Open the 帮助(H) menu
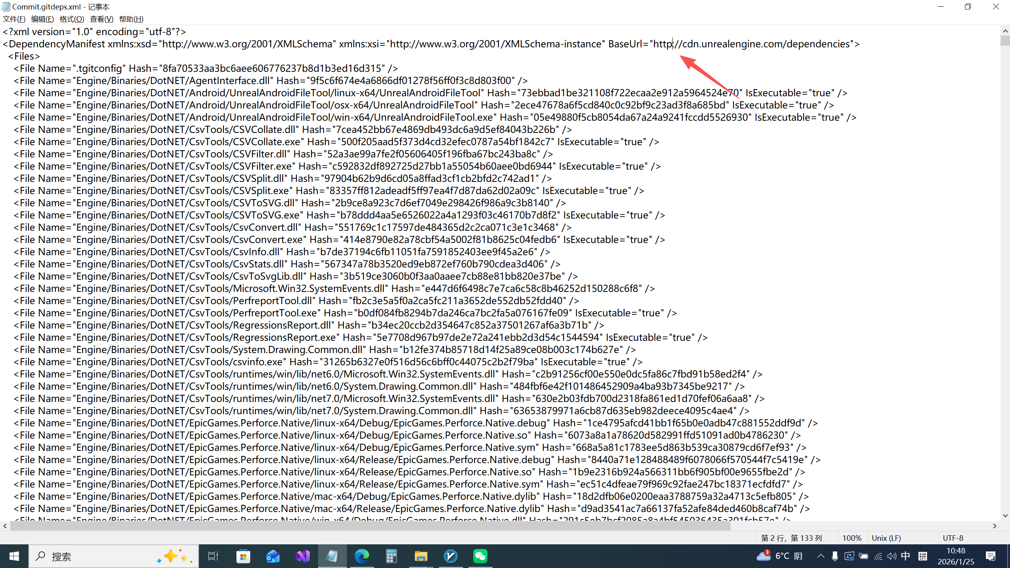The width and height of the screenshot is (1010, 568). pos(131,19)
